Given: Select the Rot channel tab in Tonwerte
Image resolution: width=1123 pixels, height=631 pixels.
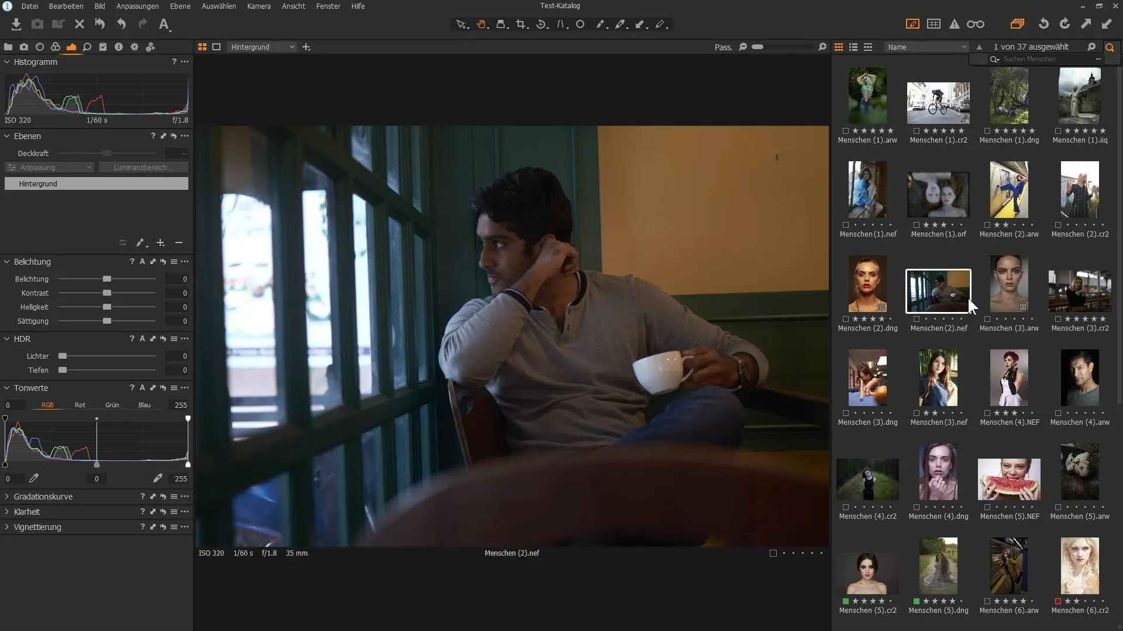Looking at the screenshot, I should (x=80, y=405).
